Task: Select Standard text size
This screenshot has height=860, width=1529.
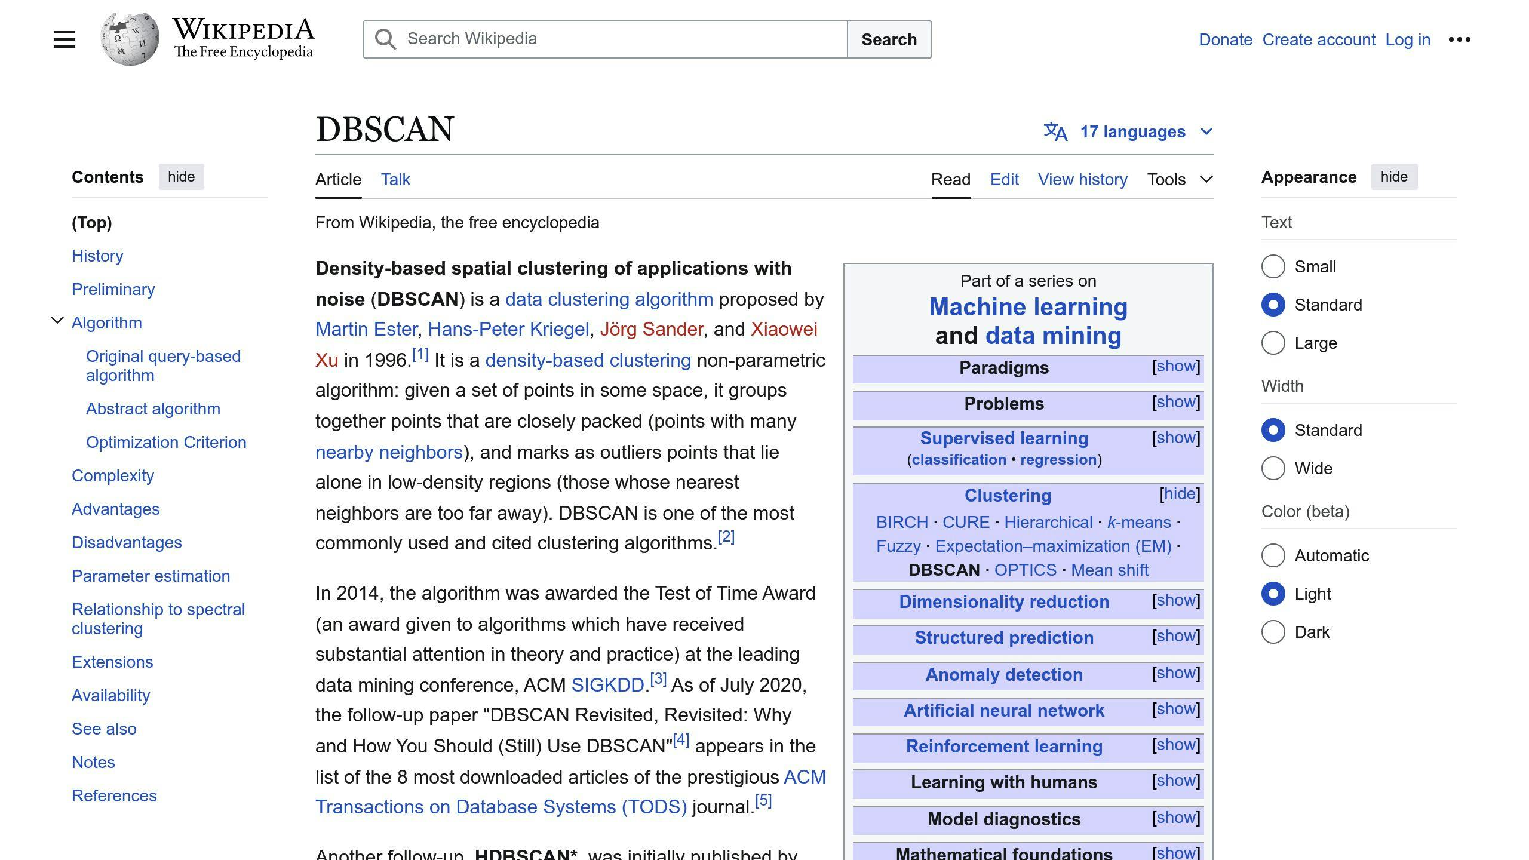Action: pos(1273,305)
